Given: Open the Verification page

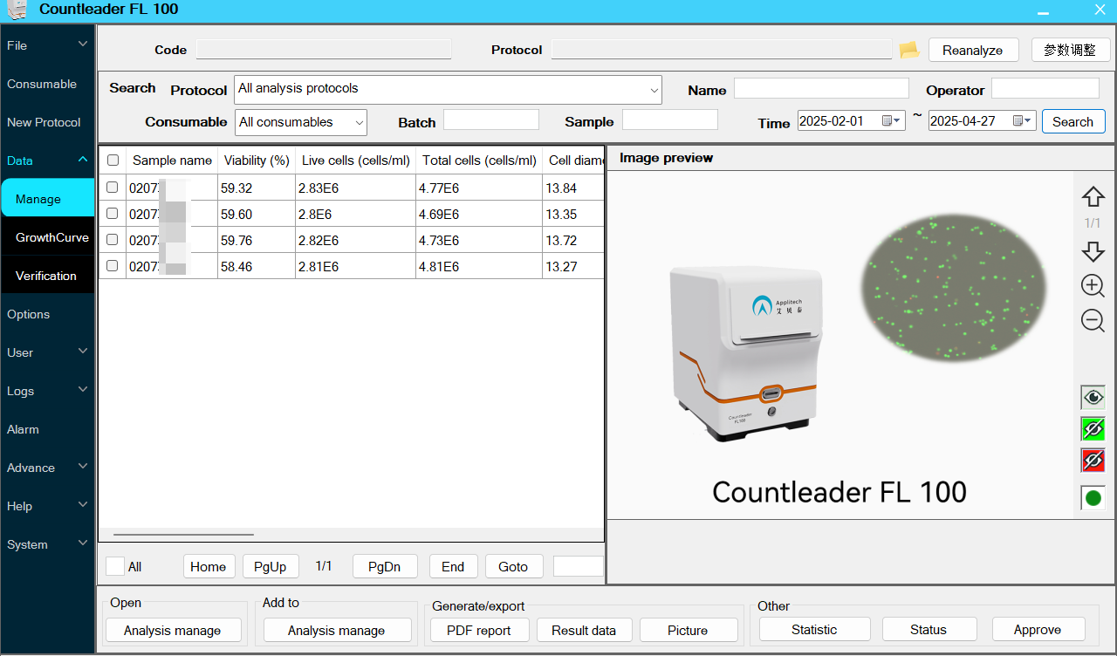Looking at the screenshot, I should (x=48, y=276).
